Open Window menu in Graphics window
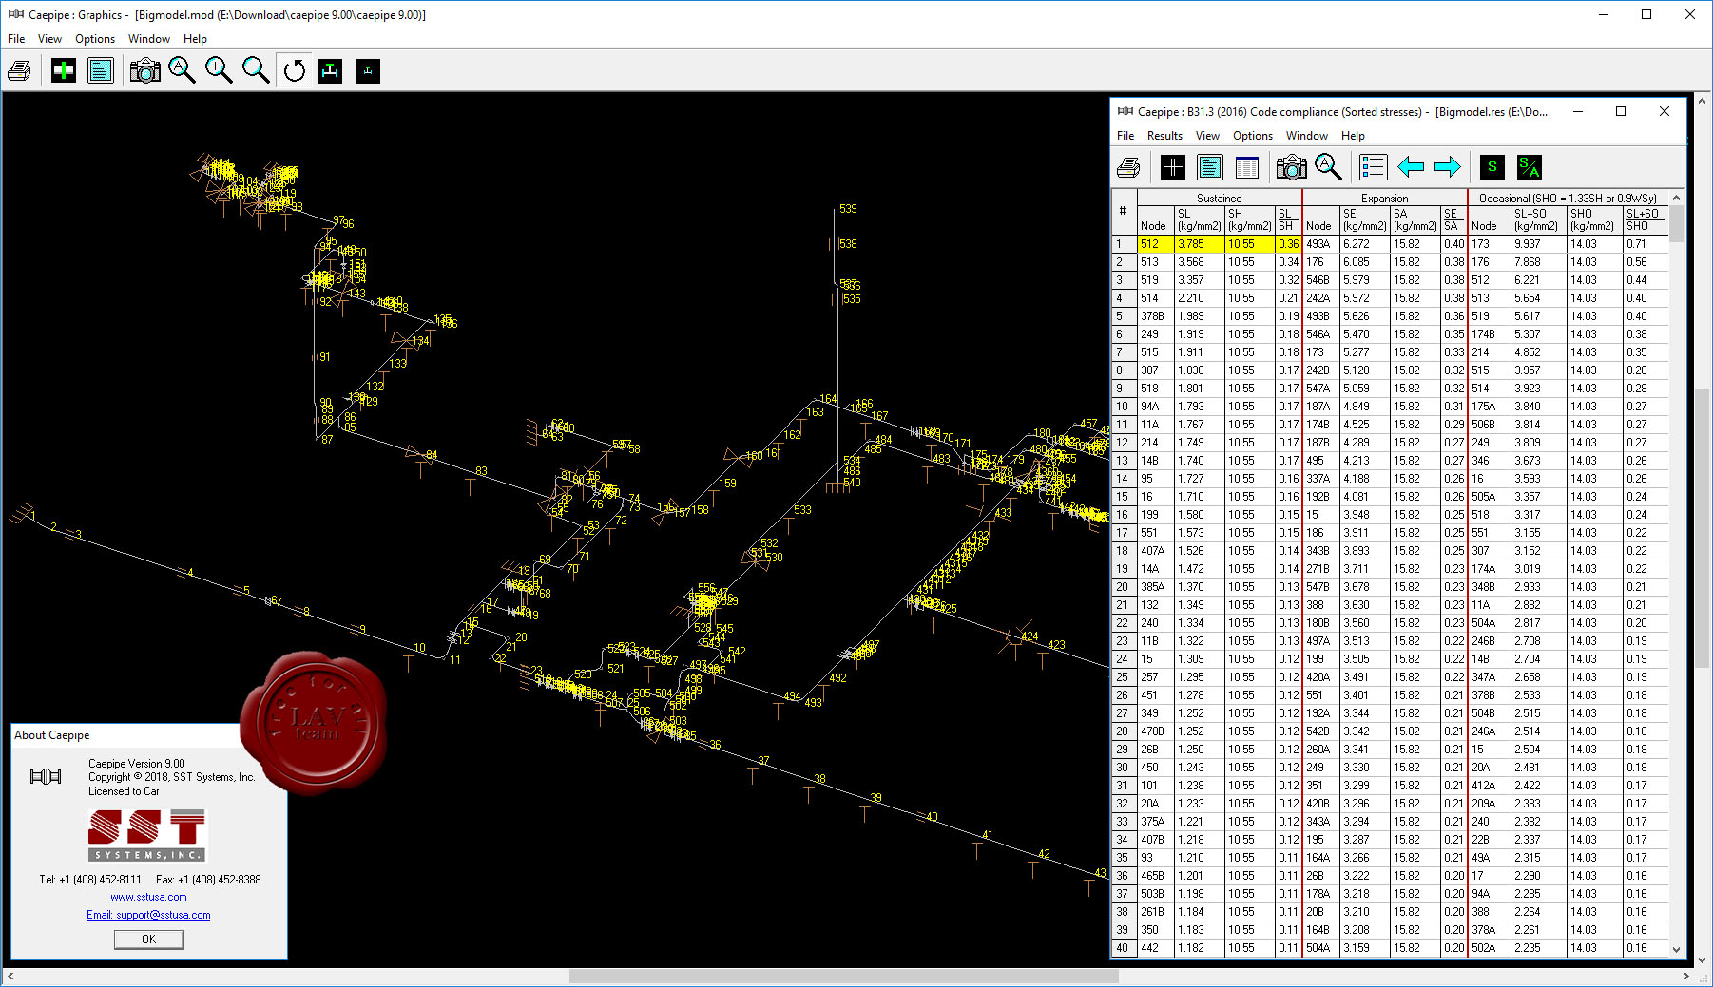The height and width of the screenshot is (987, 1713). 149,39
